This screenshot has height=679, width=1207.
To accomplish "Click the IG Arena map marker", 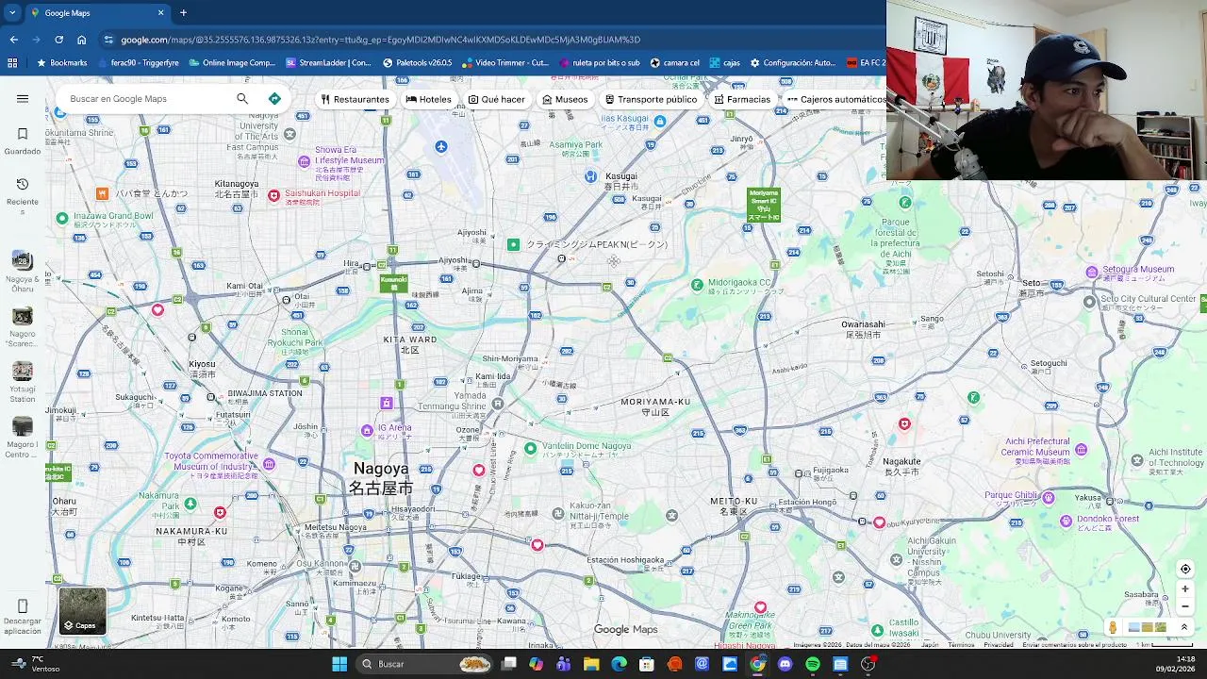I will click(x=367, y=431).
